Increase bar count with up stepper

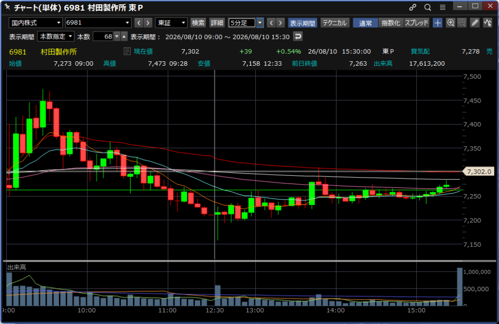coord(124,36)
